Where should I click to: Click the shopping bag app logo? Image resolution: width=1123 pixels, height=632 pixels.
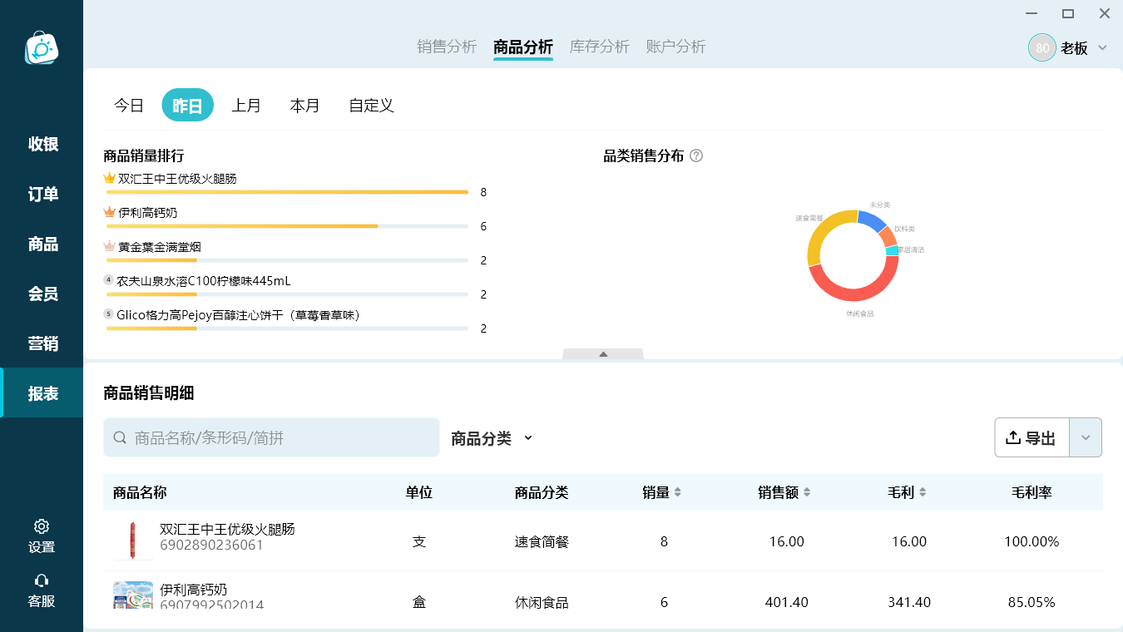42,47
